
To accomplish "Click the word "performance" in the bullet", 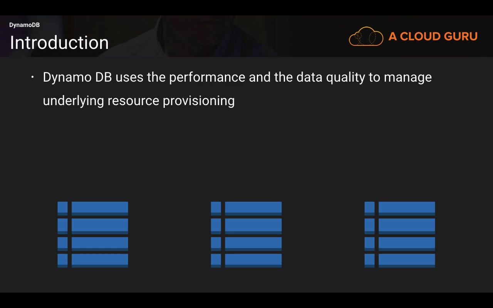I will tap(207, 77).
